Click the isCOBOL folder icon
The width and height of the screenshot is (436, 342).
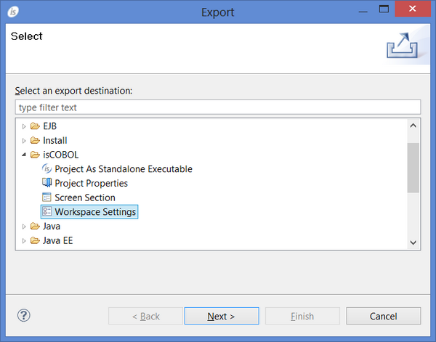(35, 155)
